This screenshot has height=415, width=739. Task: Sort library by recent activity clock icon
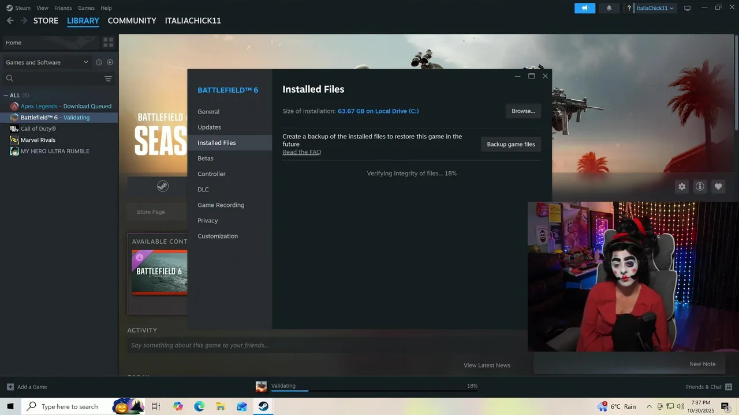click(x=99, y=62)
